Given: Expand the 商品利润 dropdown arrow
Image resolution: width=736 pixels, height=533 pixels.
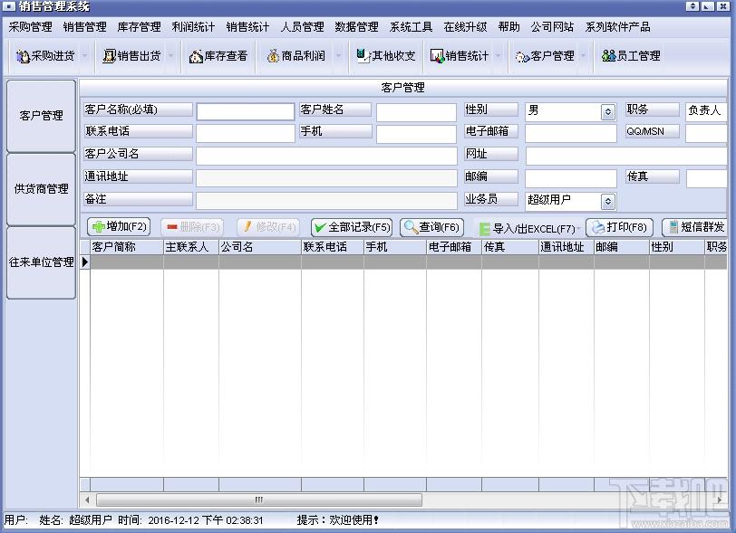Looking at the screenshot, I should click(x=338, y=56).
